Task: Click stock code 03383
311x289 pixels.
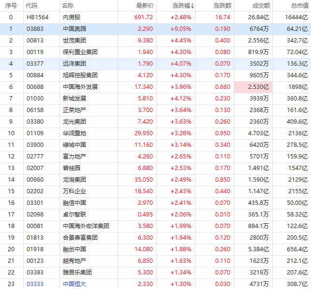Action: 35,273
